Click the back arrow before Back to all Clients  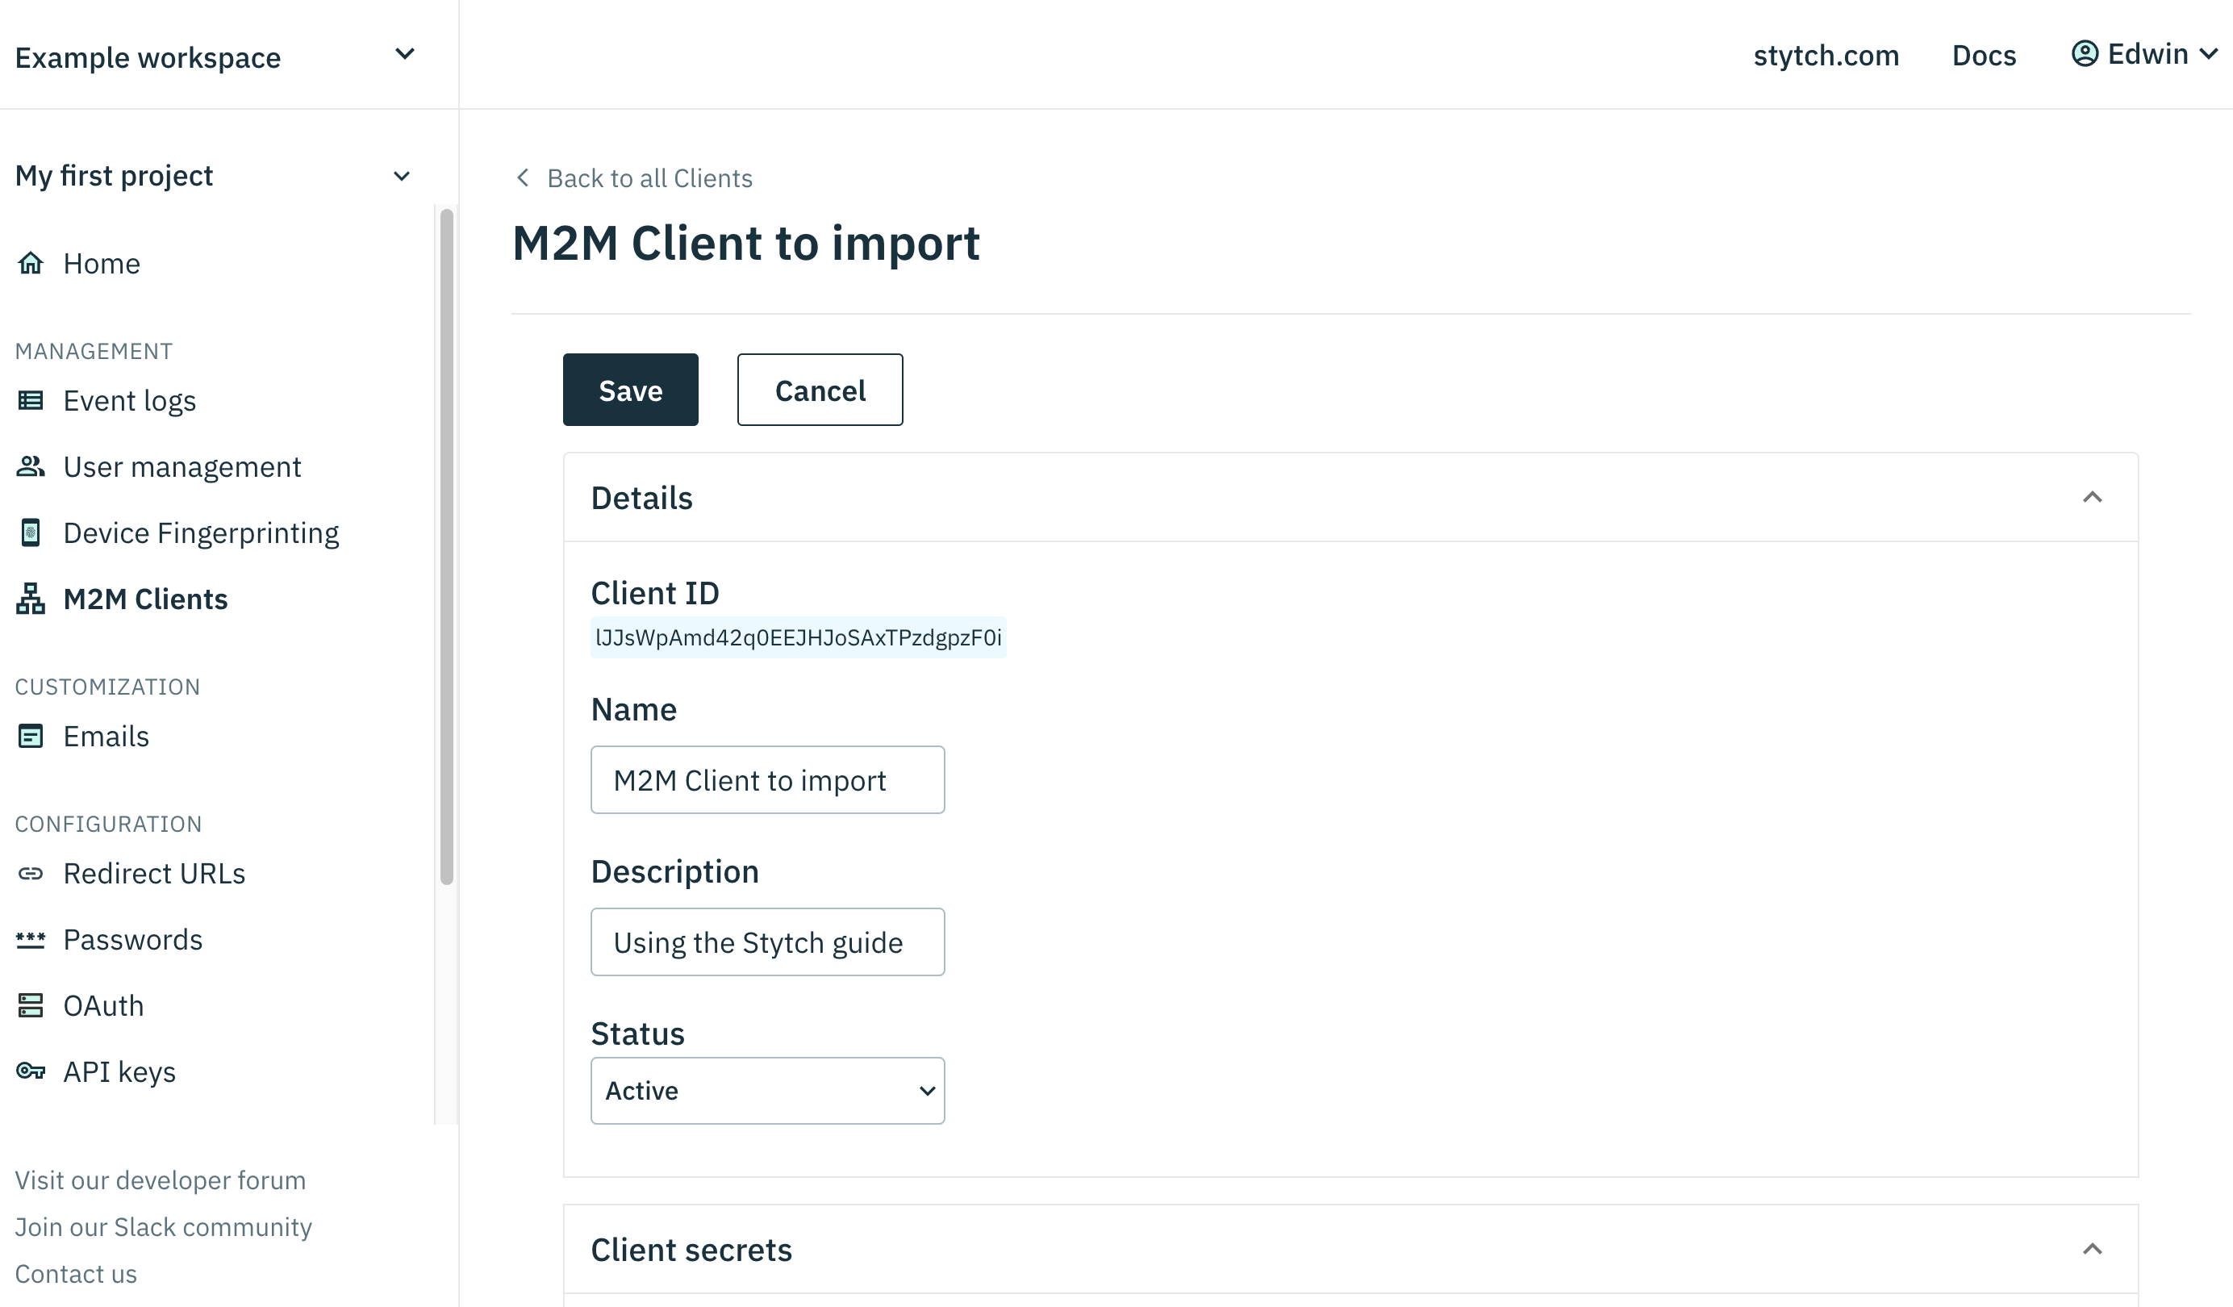[x=523, y=178]
